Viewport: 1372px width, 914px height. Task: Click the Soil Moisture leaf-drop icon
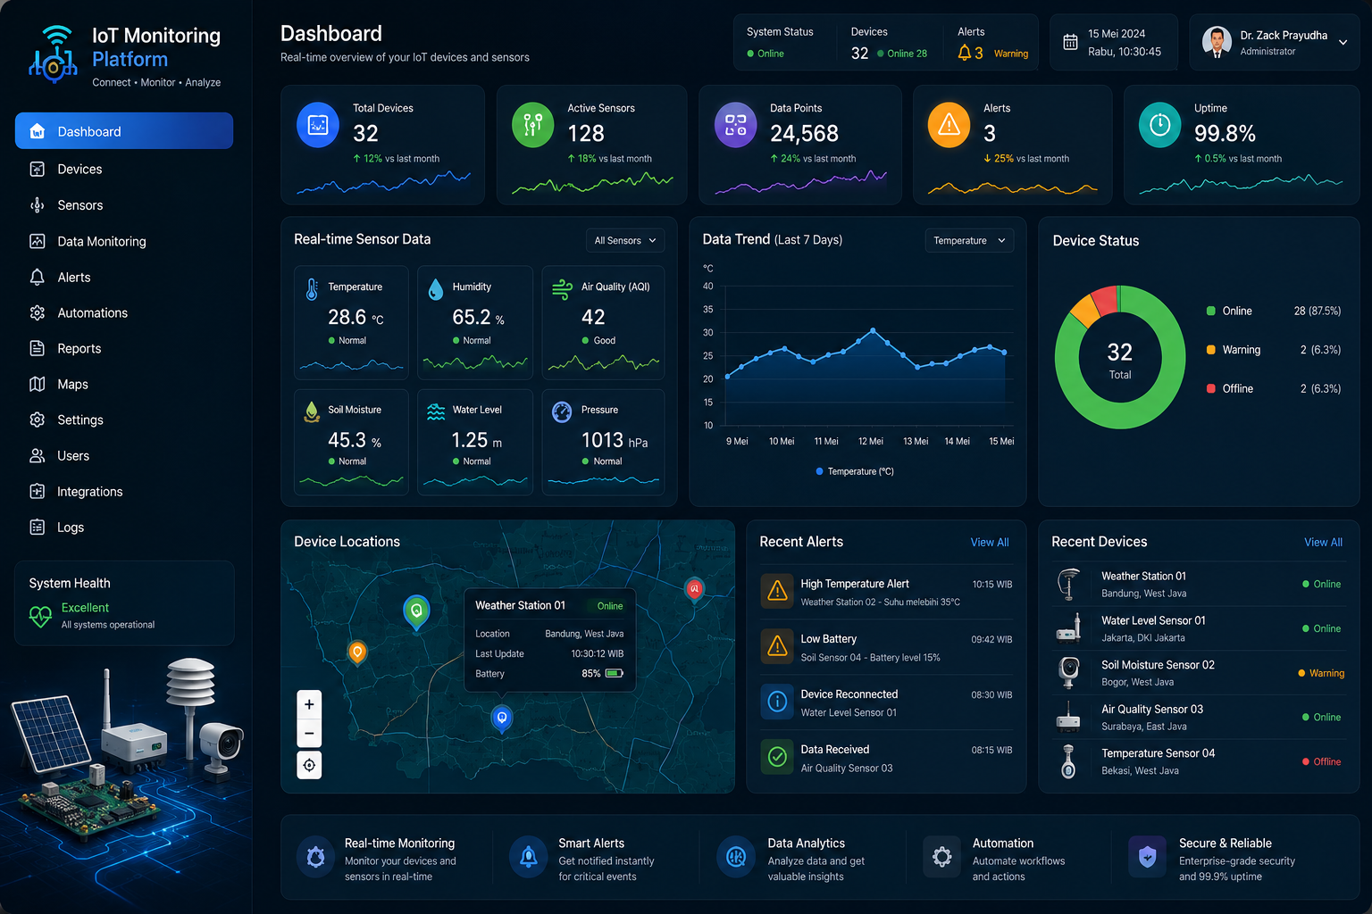click(x=312, y=411)
